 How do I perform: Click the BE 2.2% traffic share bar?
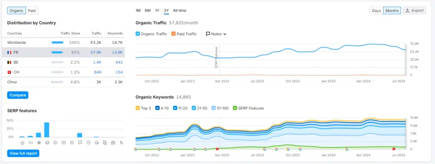coord(57,62)
